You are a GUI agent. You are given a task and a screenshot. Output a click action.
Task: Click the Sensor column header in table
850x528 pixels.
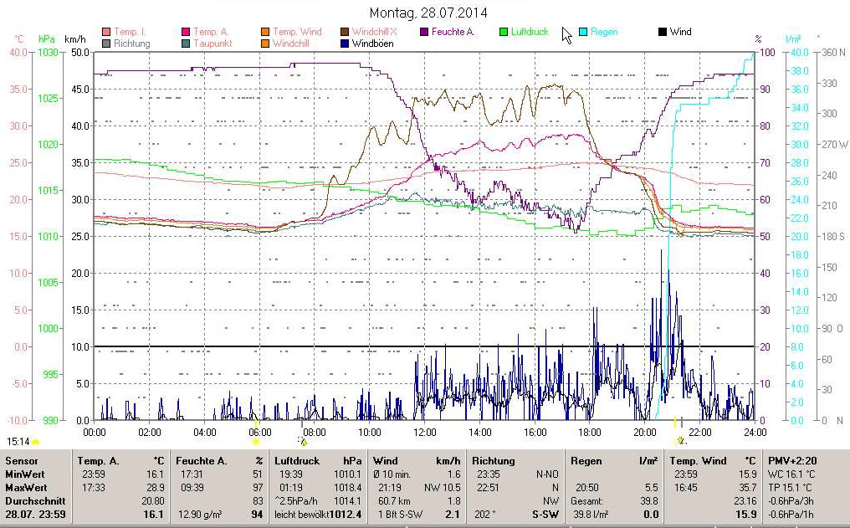tap(22, 461)
